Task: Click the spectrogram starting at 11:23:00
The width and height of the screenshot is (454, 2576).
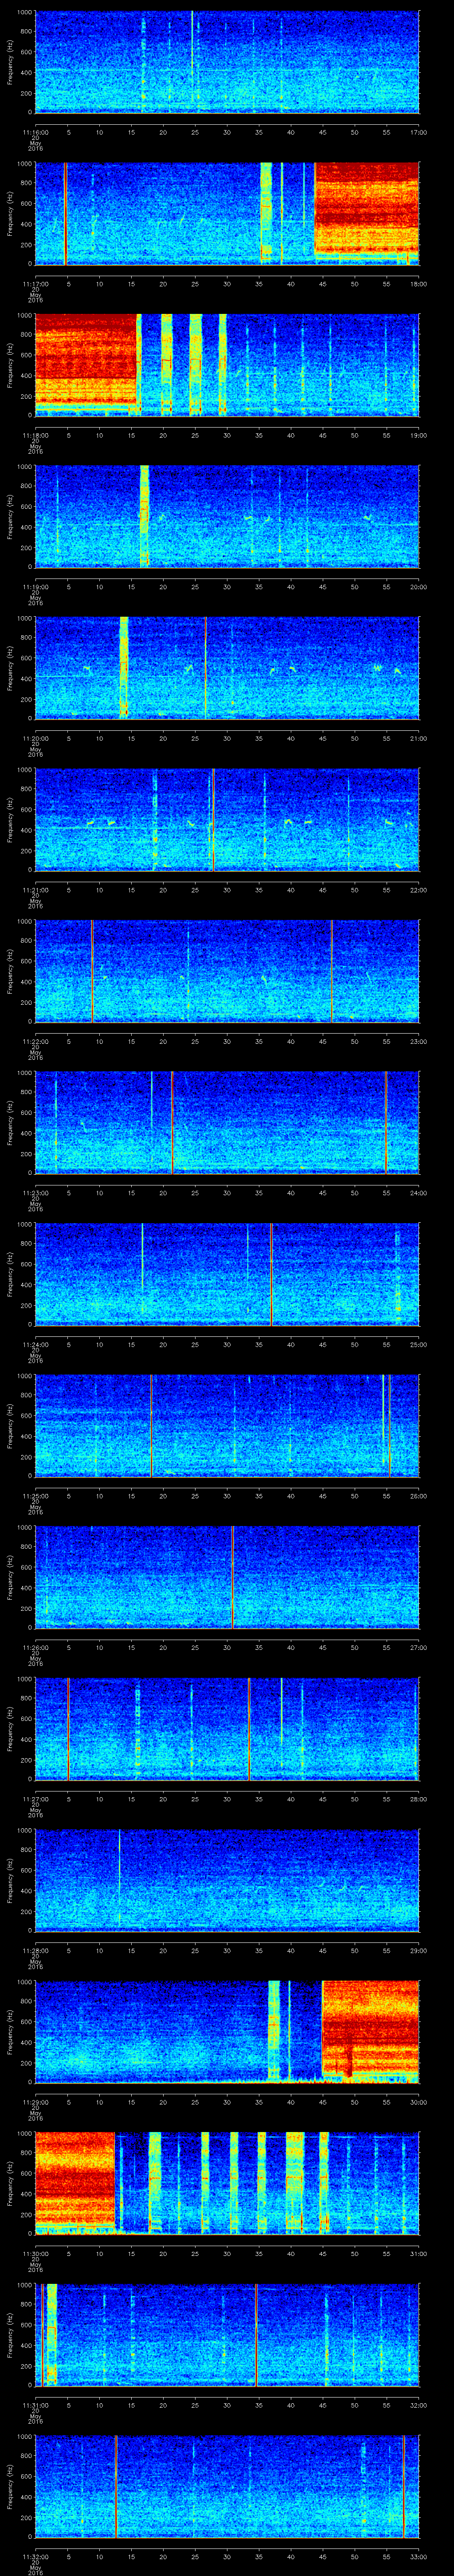Action: point(227,1122)
